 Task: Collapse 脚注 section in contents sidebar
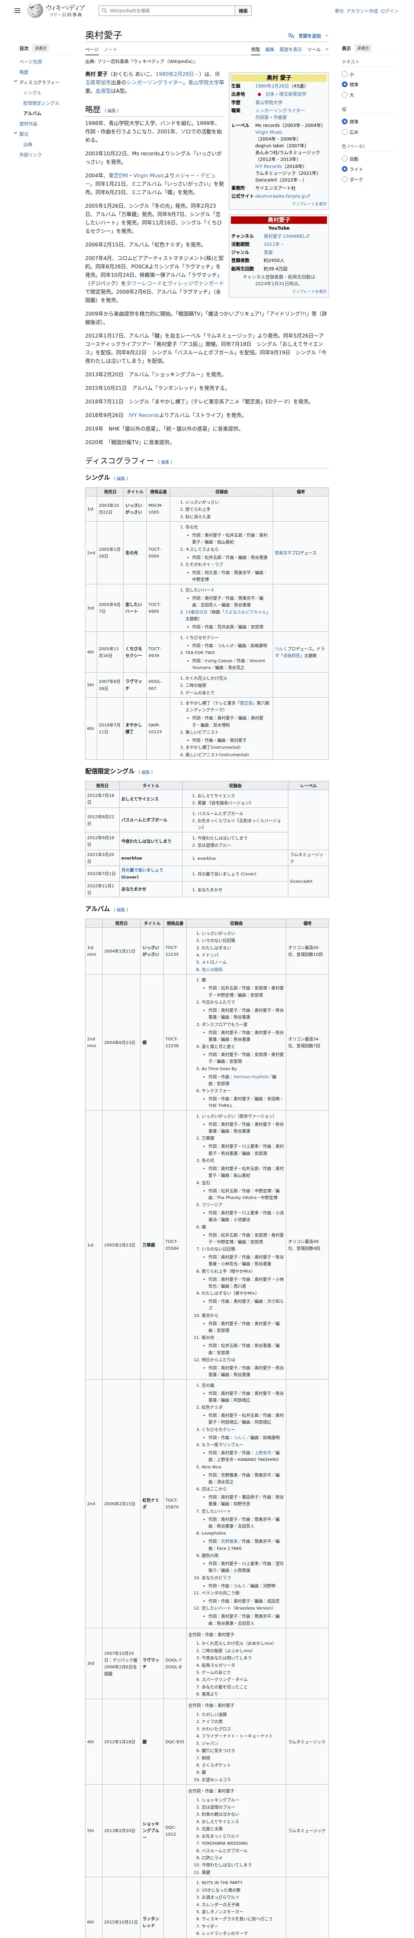tap(15, 133)
